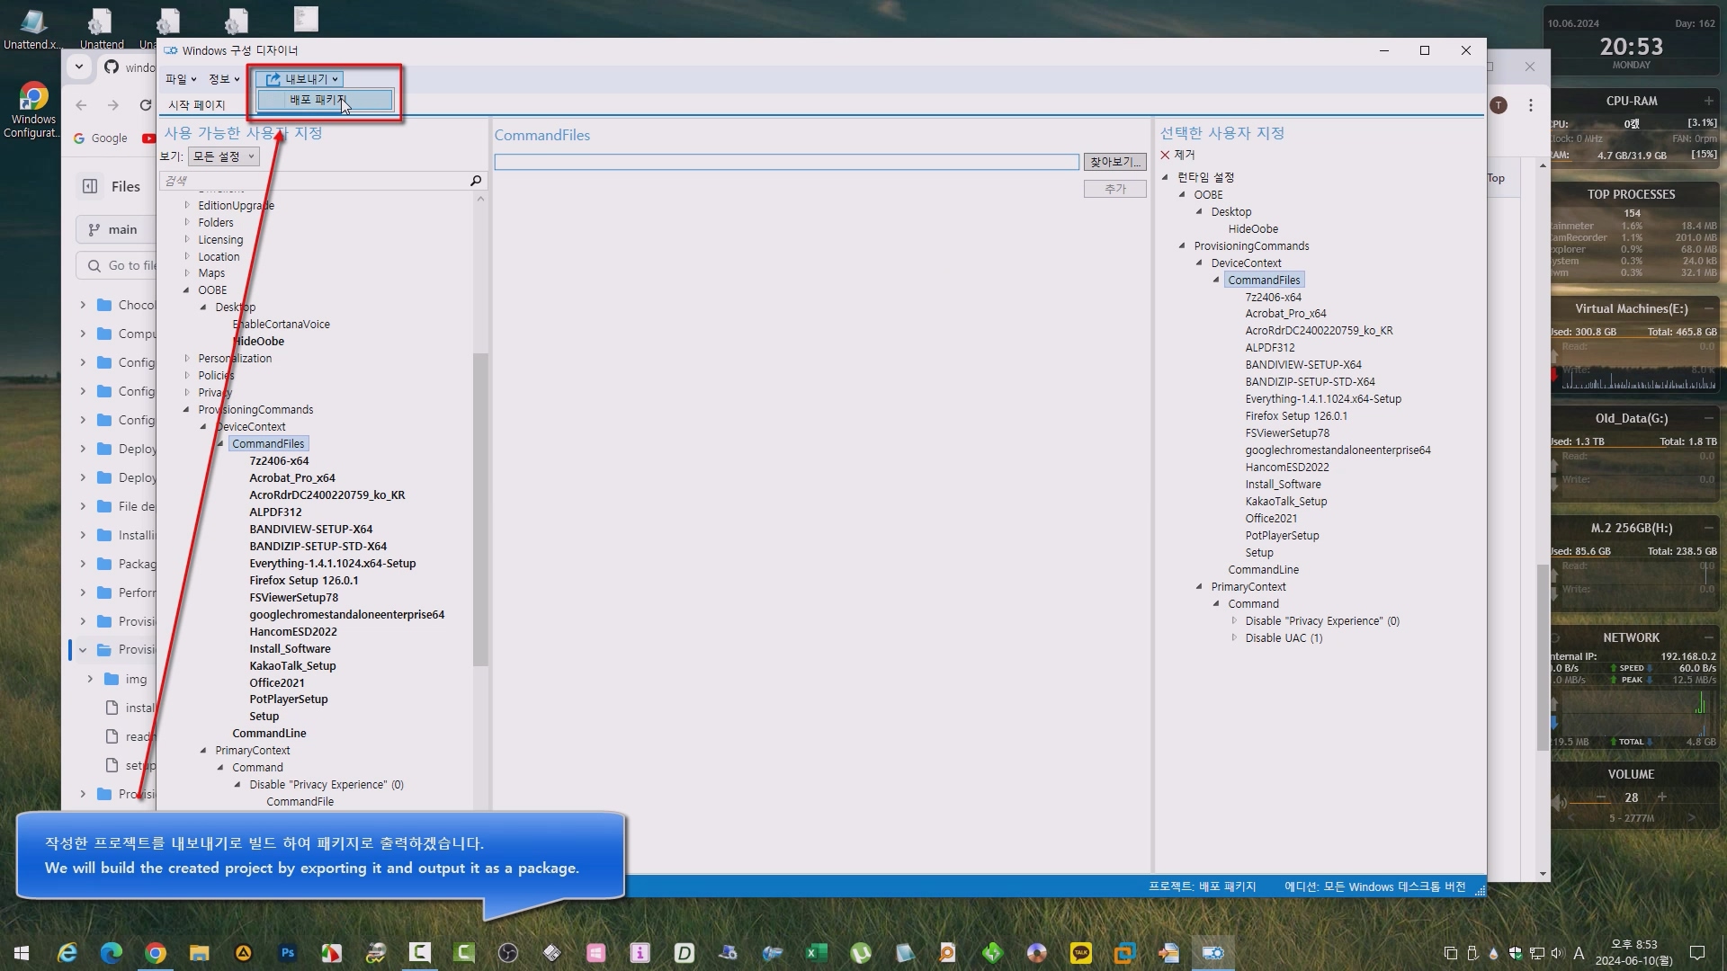
Task: Click the 제거 remove button
Action: pos(1177,155)
